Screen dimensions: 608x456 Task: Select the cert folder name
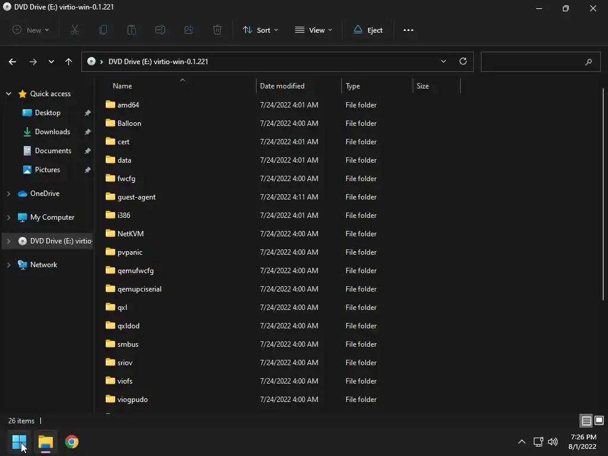click(x=123, y=142)
